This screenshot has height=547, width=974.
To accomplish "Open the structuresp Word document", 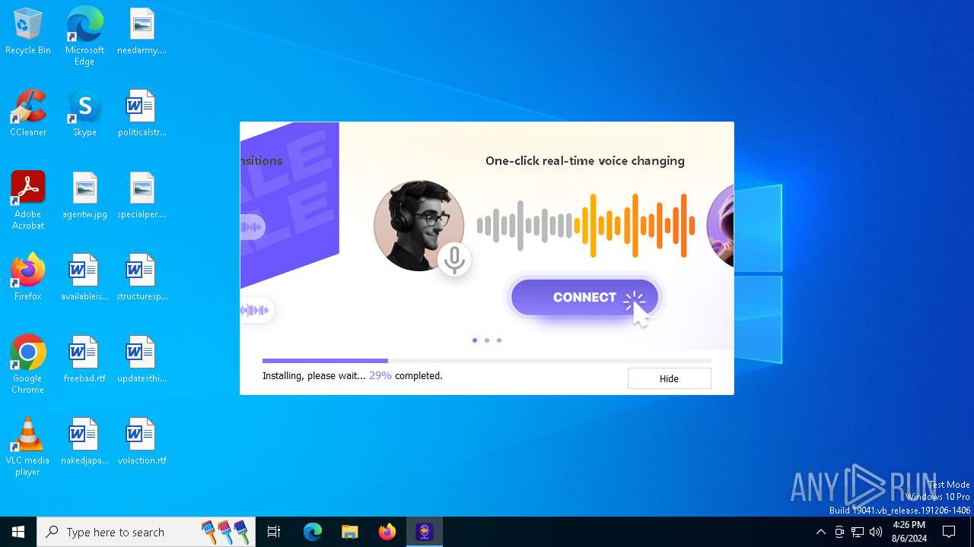I will pyautogui.click(x=142, y=278).
